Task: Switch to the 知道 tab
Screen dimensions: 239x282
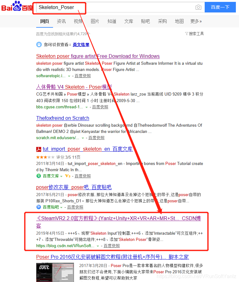Action: 112,21
